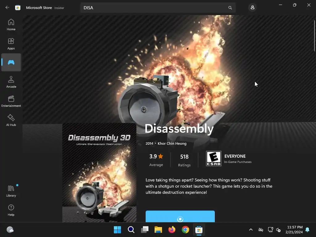Select the Gaming controller sidebar item

tap(11, 62)
